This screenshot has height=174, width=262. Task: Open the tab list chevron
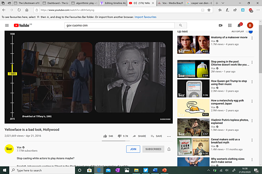(x=223, y=3)
